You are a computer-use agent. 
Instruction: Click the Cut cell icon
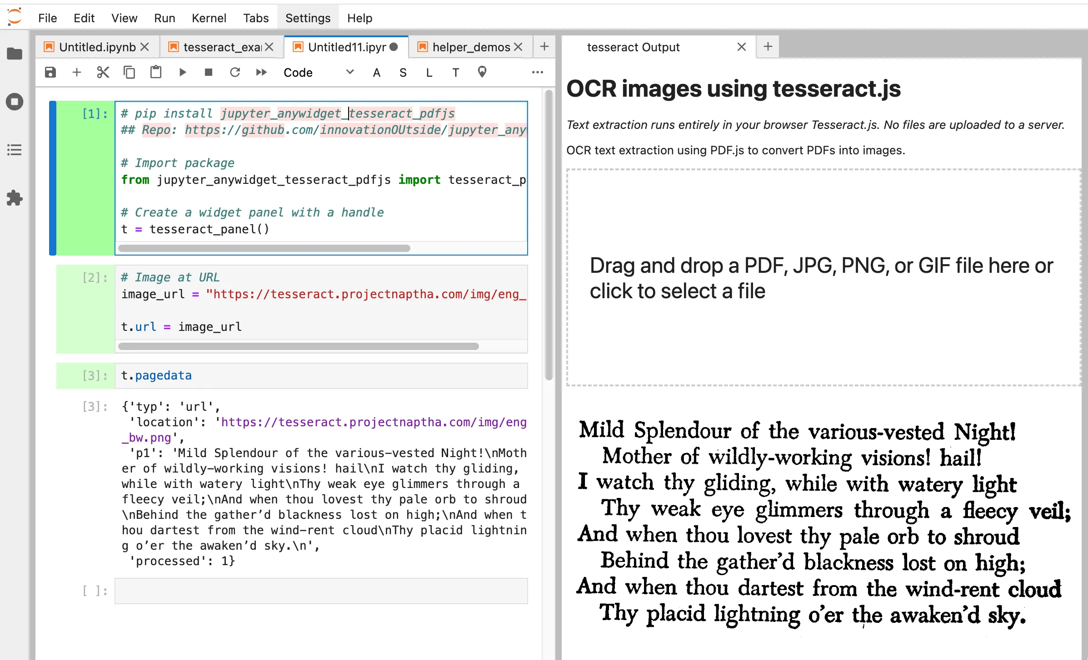102,72
